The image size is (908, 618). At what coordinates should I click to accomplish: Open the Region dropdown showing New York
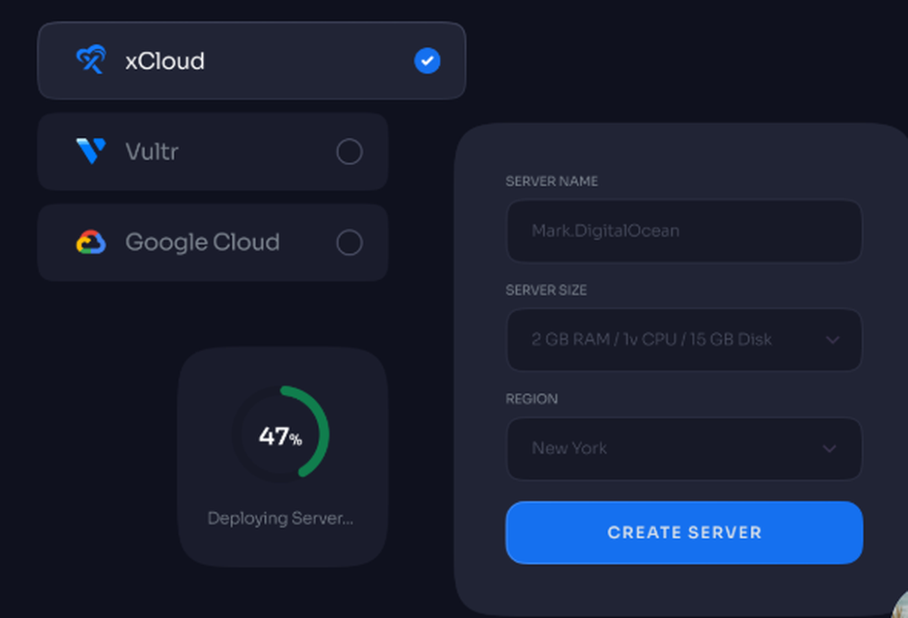point(684,449)
